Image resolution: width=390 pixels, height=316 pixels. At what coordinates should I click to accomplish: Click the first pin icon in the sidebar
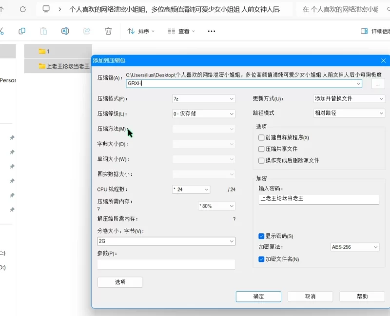12,138
